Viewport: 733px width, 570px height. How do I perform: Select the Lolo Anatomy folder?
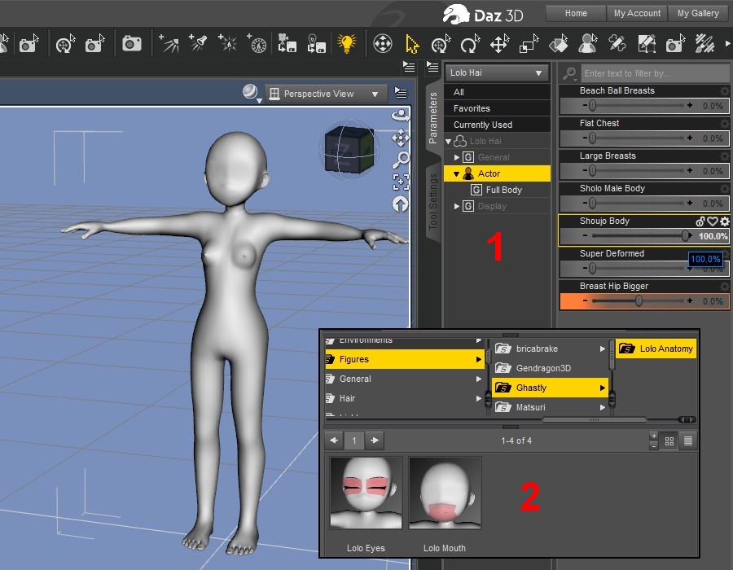pos(656,349)
